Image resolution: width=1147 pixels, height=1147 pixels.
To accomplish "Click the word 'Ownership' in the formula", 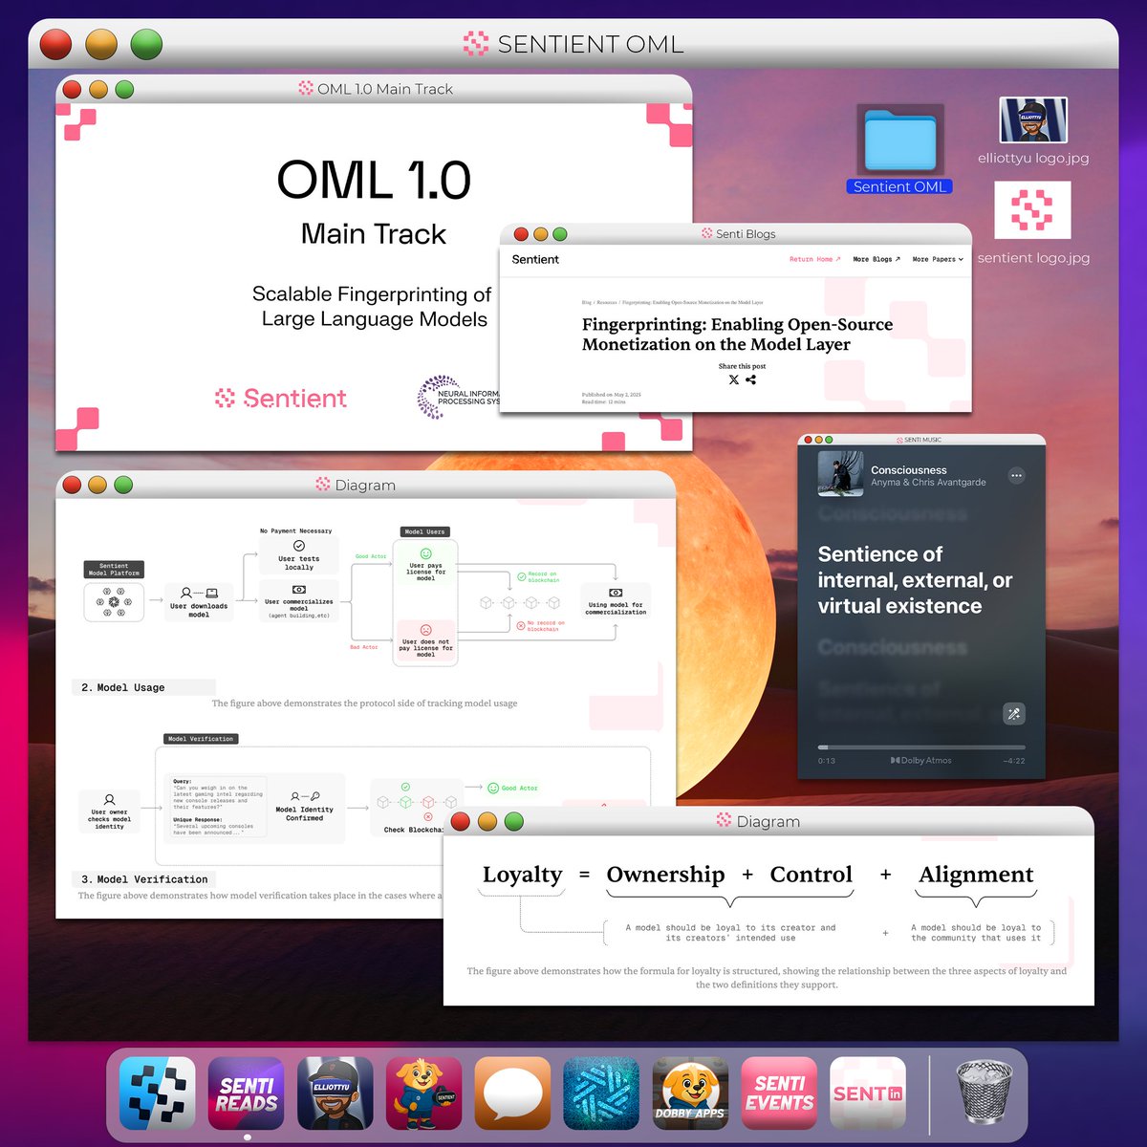I will point(665,875).
